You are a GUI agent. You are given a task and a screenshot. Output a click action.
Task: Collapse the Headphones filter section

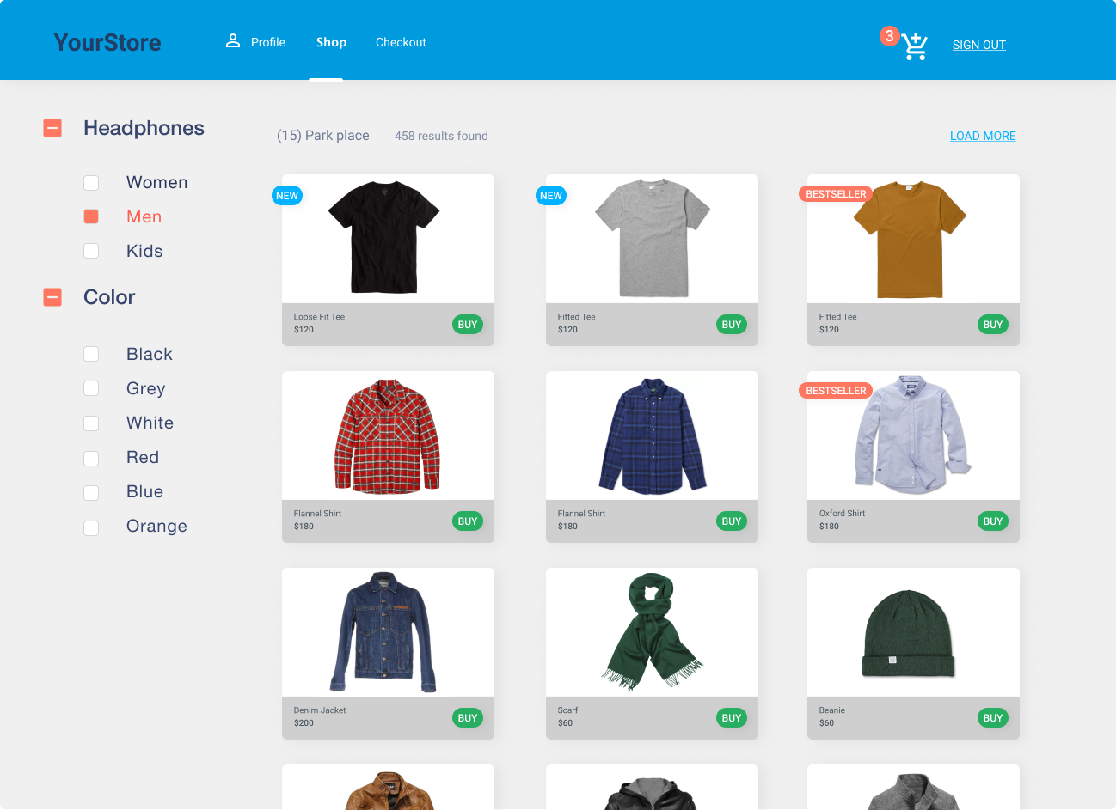(x=52, y=129)
